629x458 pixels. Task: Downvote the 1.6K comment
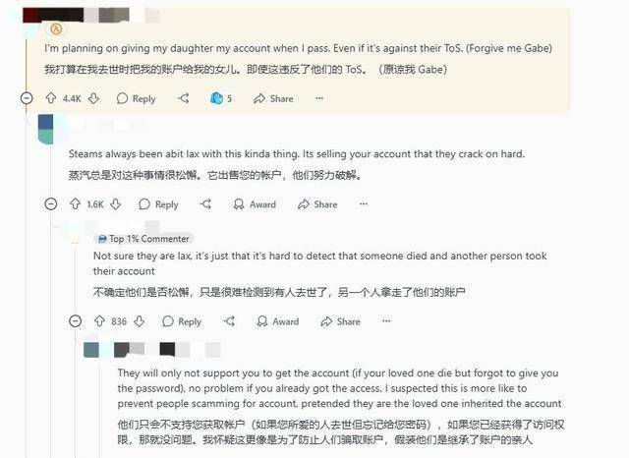click(116, 204)
